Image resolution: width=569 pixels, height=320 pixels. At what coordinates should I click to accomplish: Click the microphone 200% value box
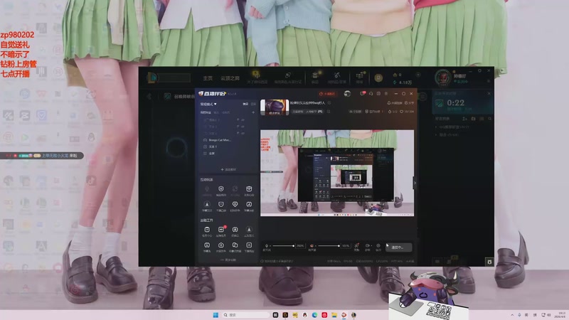(300, 246)
